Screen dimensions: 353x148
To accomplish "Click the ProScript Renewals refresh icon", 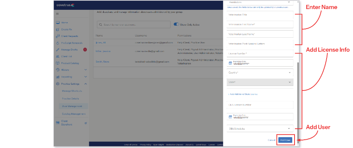I will [58, 43].
